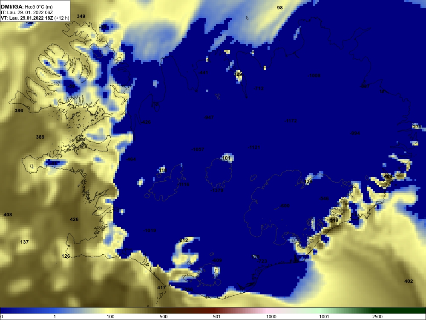The height and width of the screenshot is (320, 426).
Task: Select the map value 275 at the east edge
Action: click(417, 127)
